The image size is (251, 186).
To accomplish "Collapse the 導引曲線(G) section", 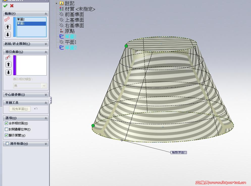I will 46,52.
